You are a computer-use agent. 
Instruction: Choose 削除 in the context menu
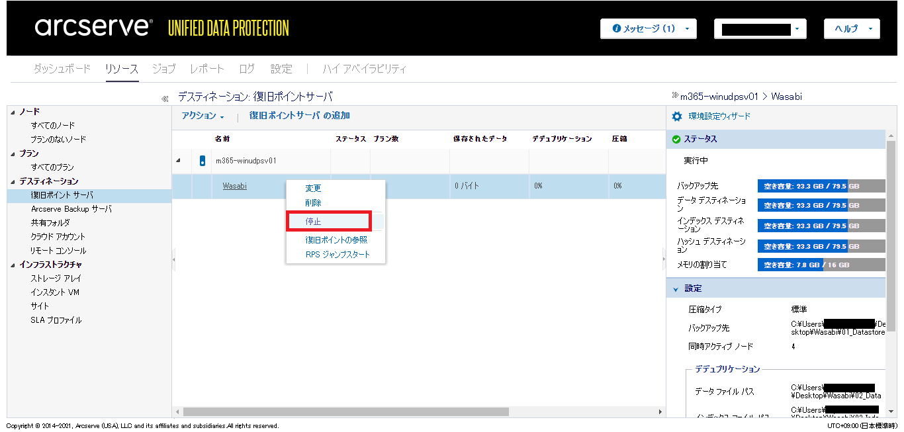313,203
